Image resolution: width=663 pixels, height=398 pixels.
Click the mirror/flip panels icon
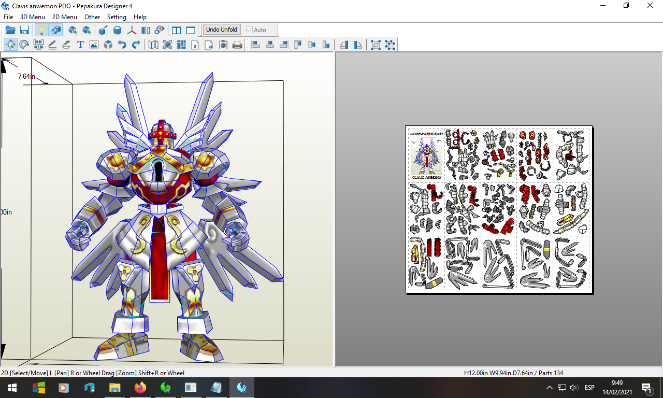[x=146, y=30]
